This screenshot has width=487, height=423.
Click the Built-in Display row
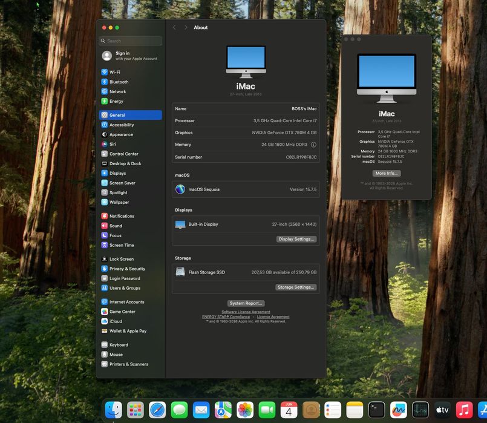point(246,225)
